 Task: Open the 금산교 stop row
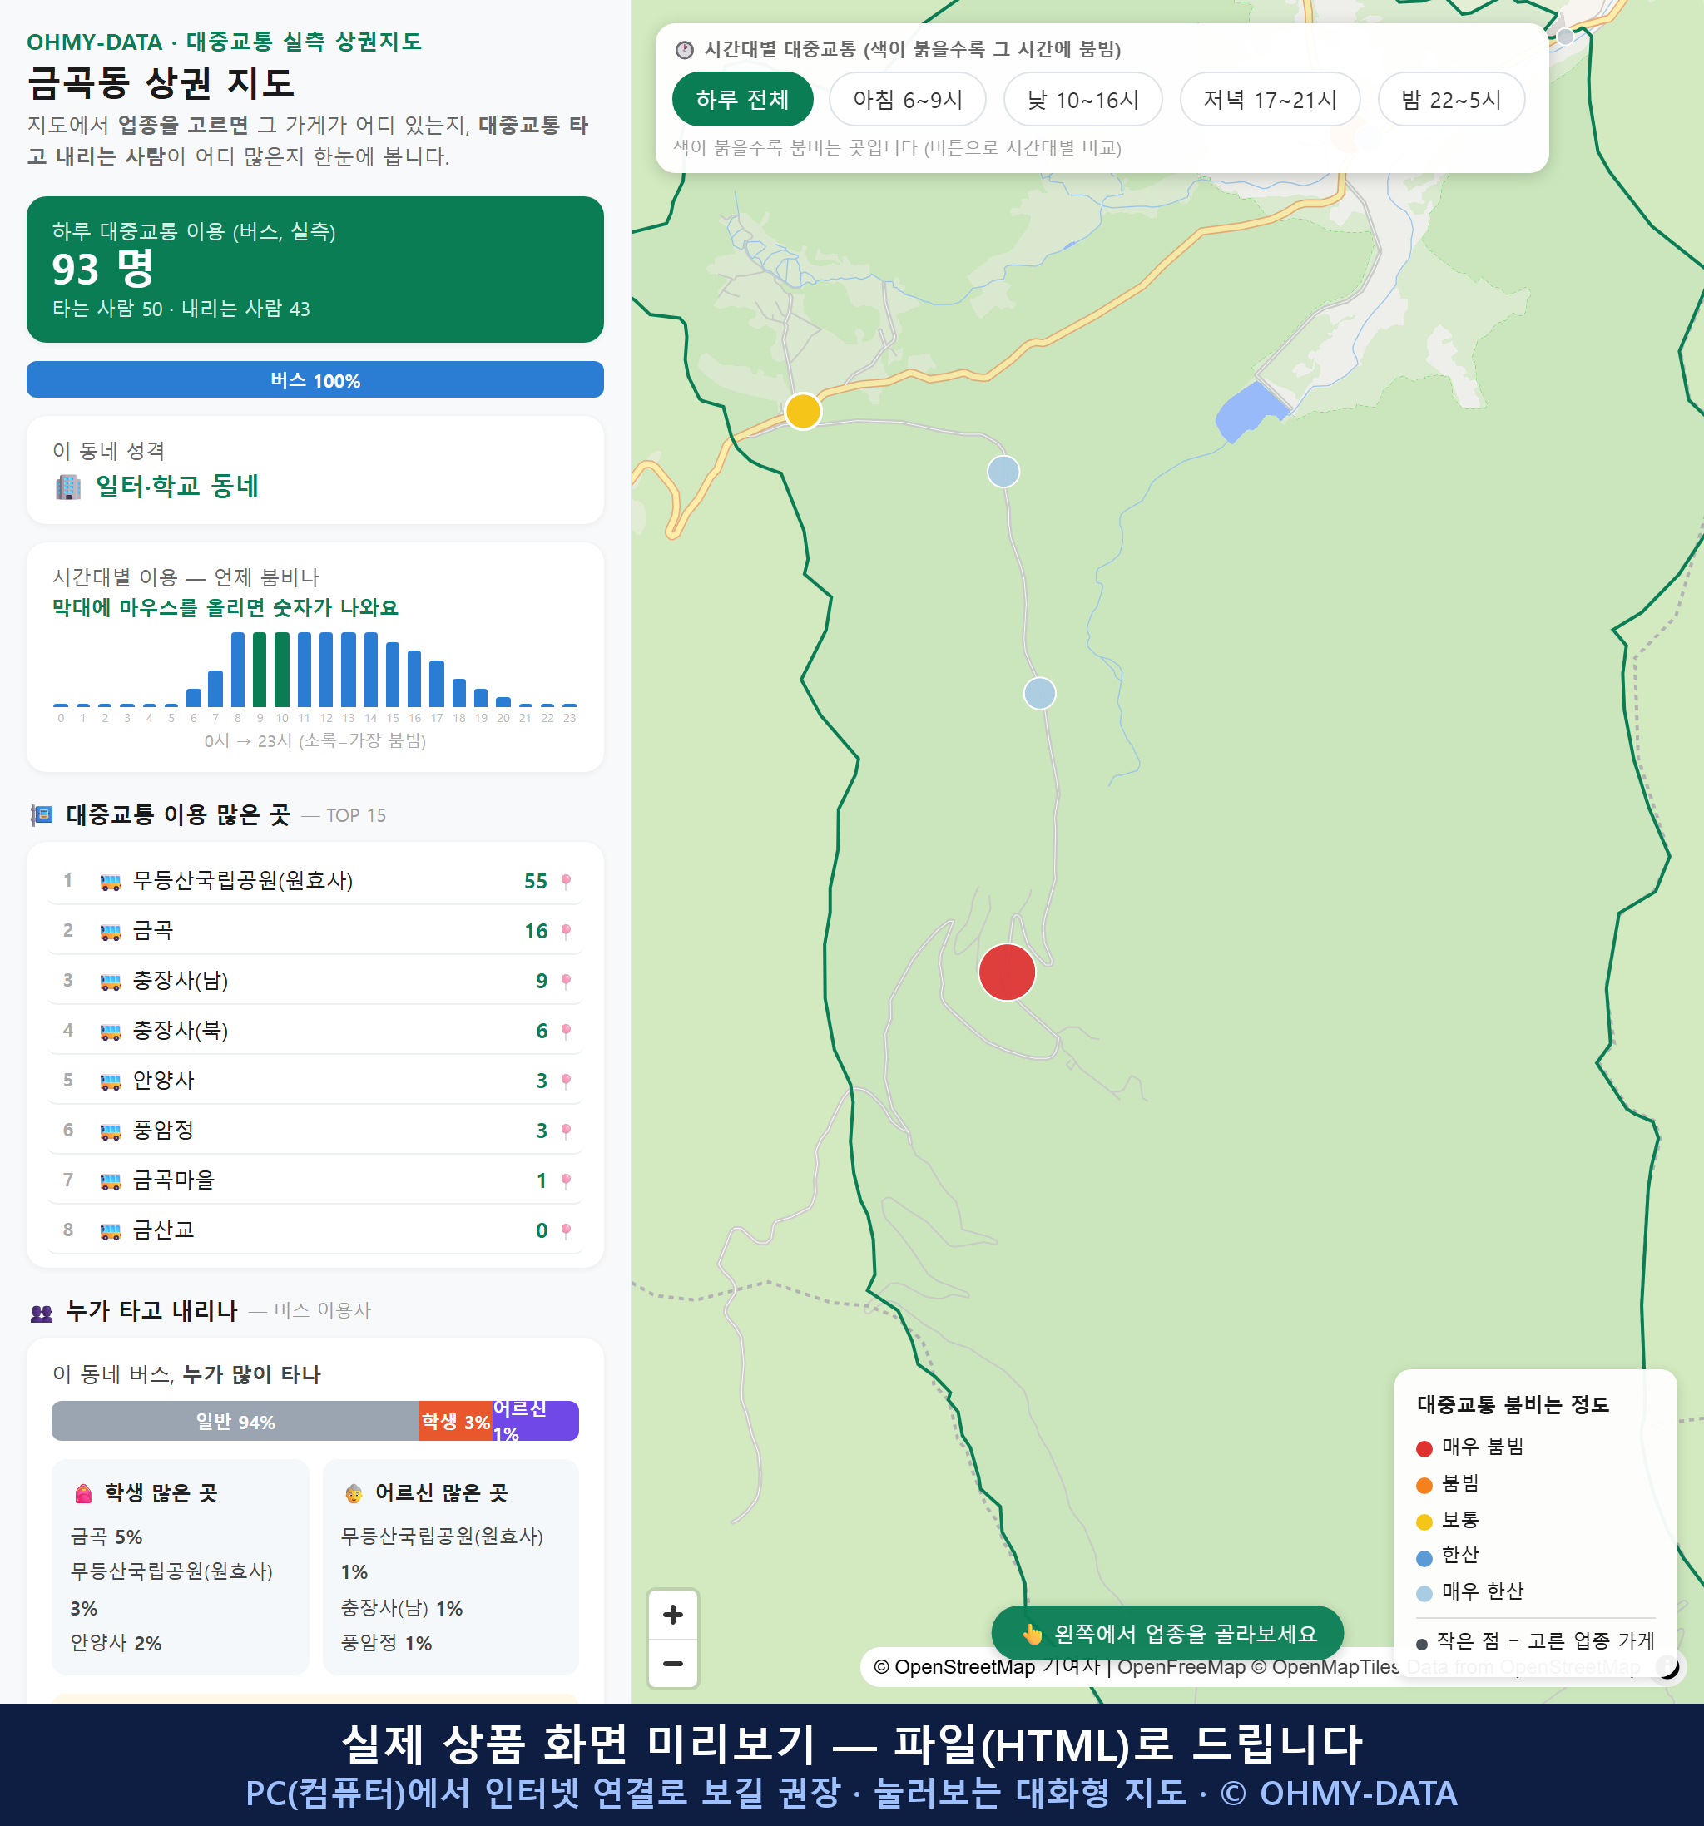point(315,1230)
